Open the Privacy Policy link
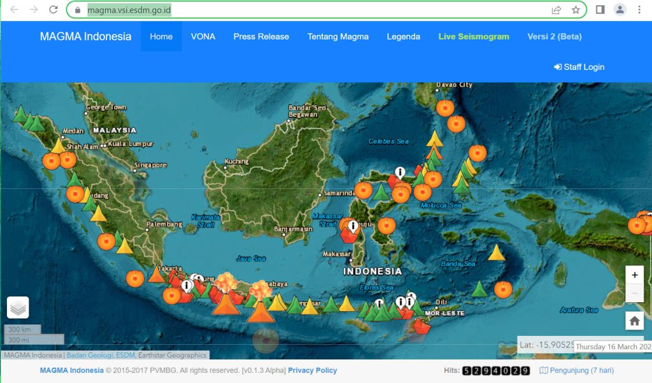Viewport: 652px width, 383px height. [x=312, y=370]
